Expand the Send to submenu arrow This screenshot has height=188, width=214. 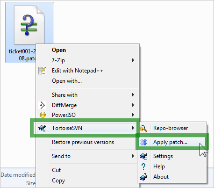click(133, 156)
